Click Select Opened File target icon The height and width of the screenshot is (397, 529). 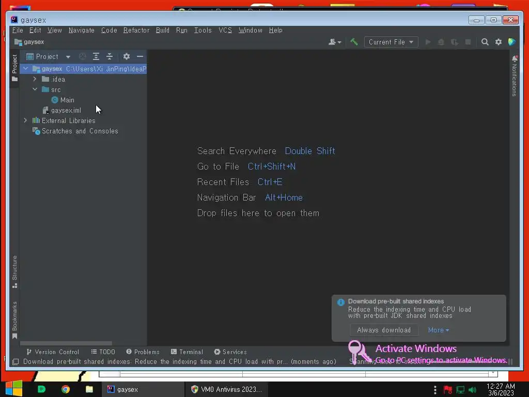click(x=82, y=56)
